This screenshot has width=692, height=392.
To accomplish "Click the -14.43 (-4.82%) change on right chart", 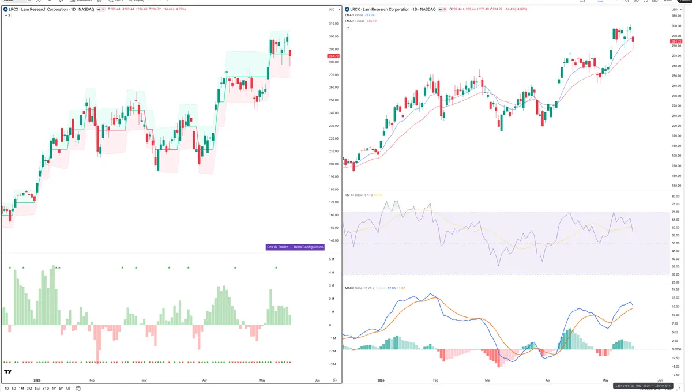I will (517, 9).
